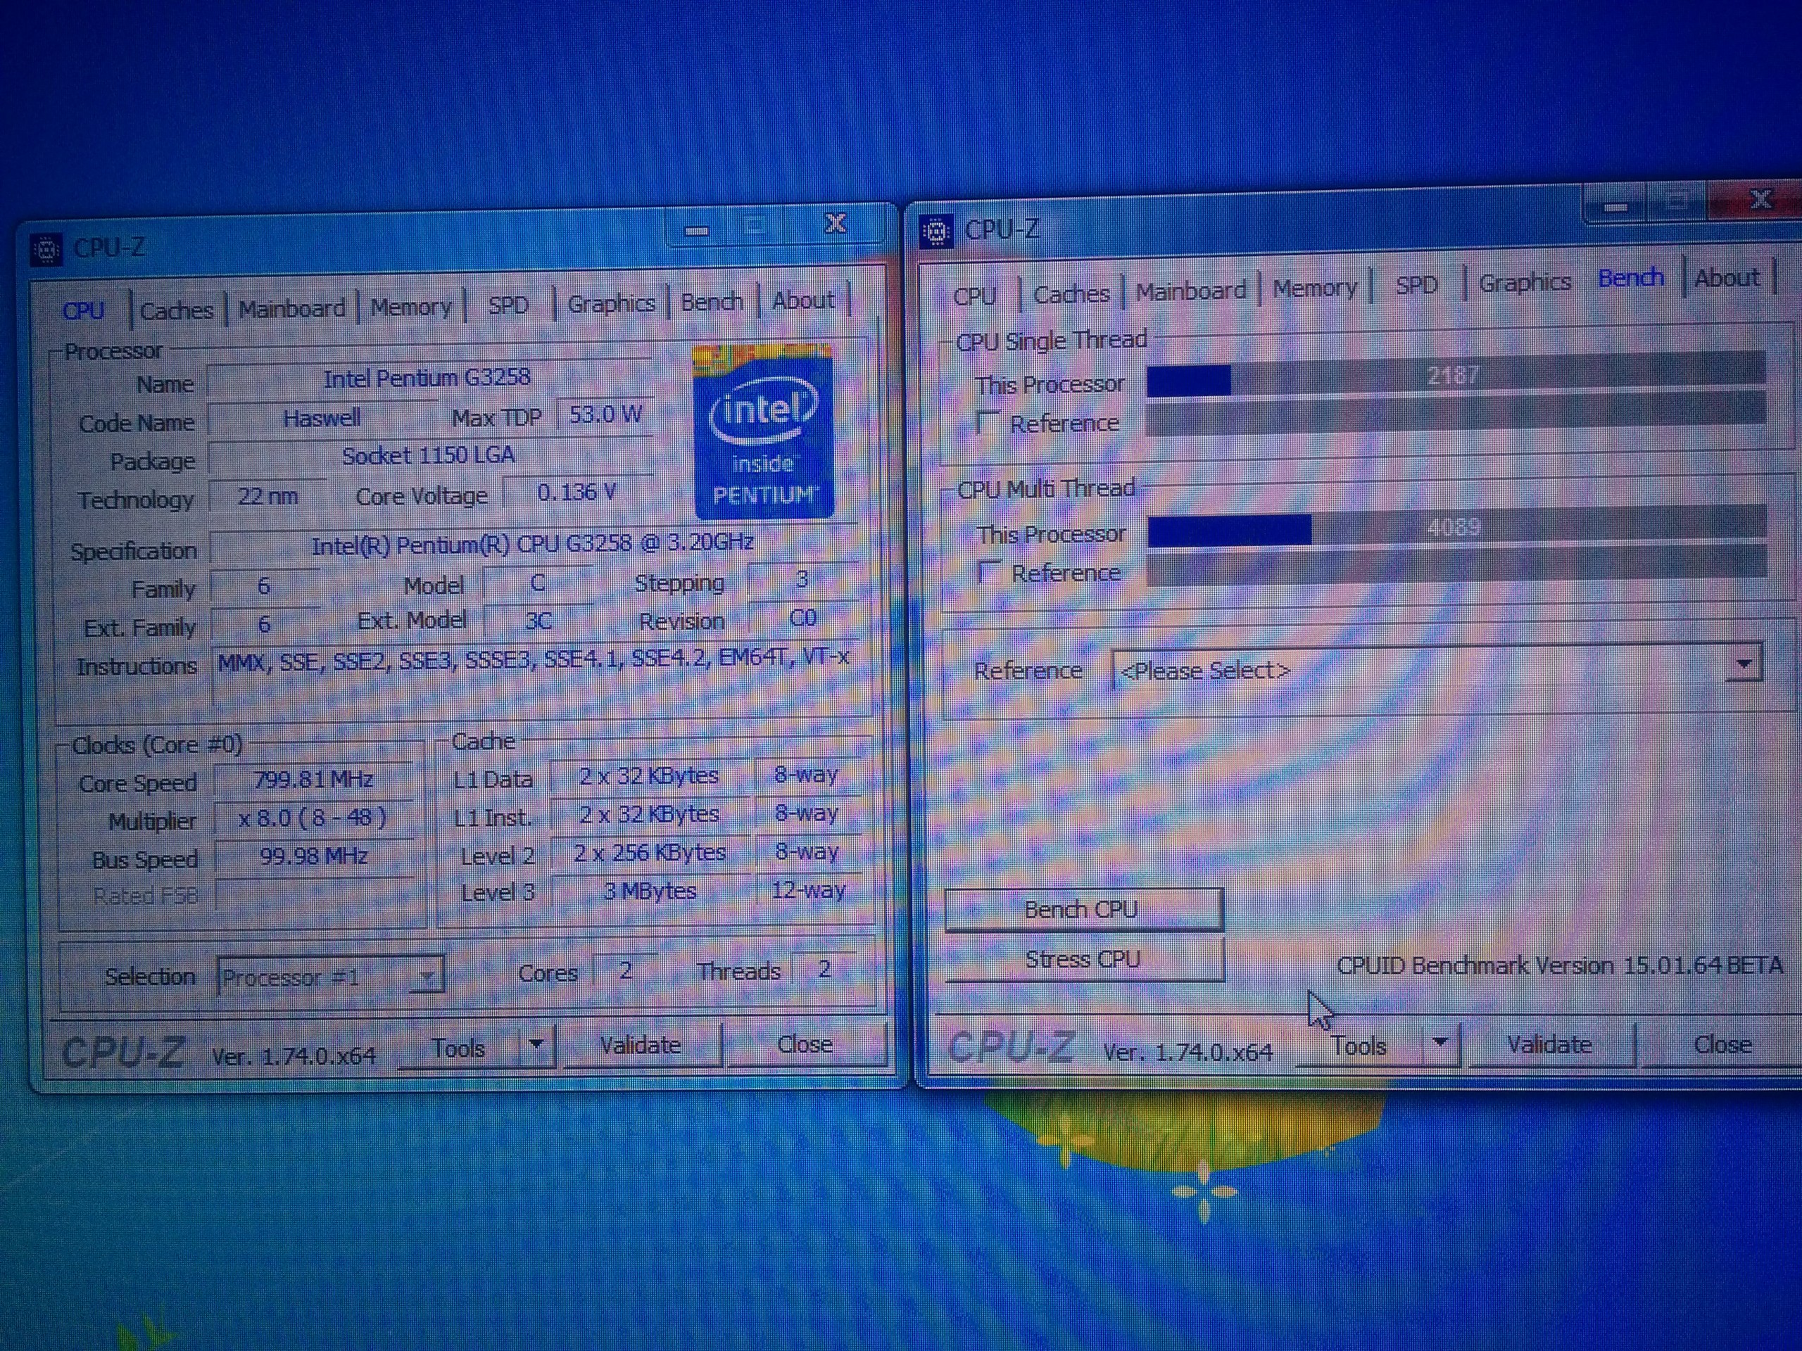Screen dimensions: 1802x1351
Task: Click Technology value 22 nm
Action: 267,497
